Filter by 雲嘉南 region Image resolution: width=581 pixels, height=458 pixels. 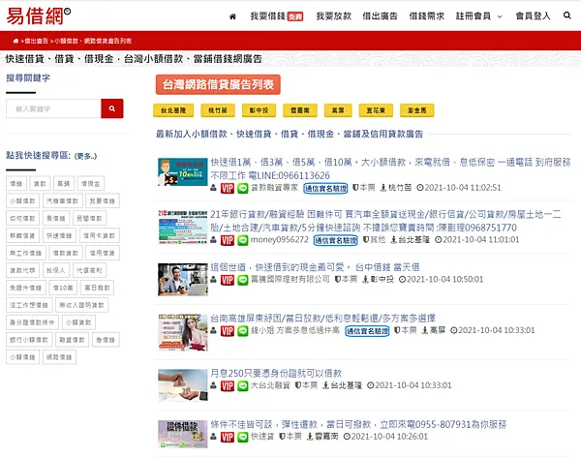[300, 110]
